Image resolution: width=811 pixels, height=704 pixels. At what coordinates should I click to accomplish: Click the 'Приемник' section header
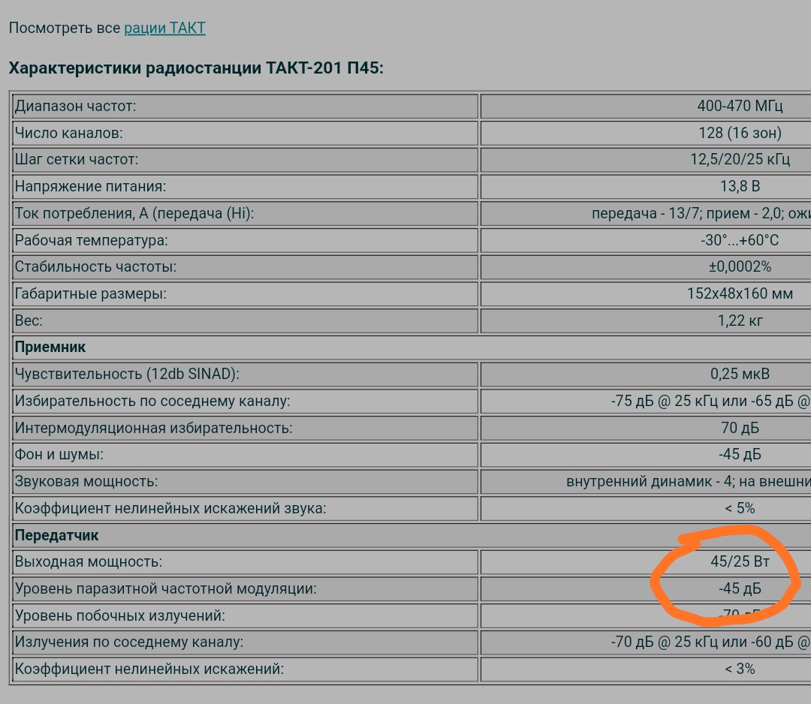[50, 347]
